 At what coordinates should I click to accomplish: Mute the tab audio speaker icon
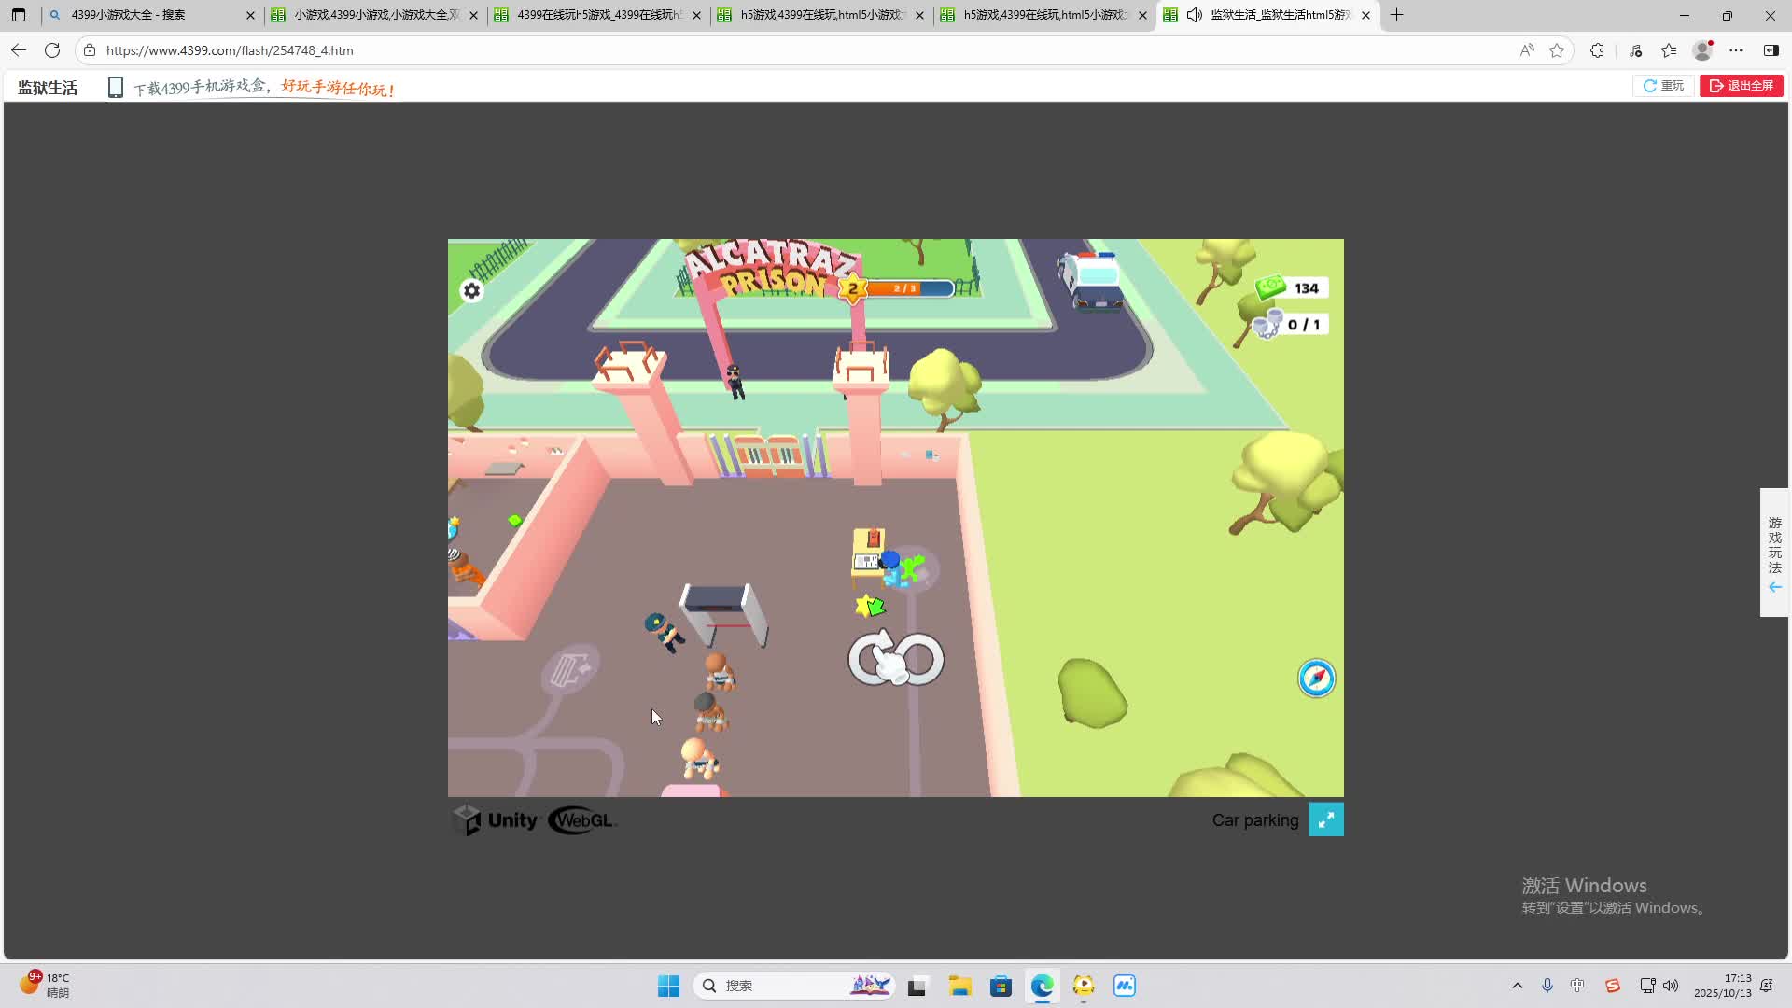[1194, 15]
